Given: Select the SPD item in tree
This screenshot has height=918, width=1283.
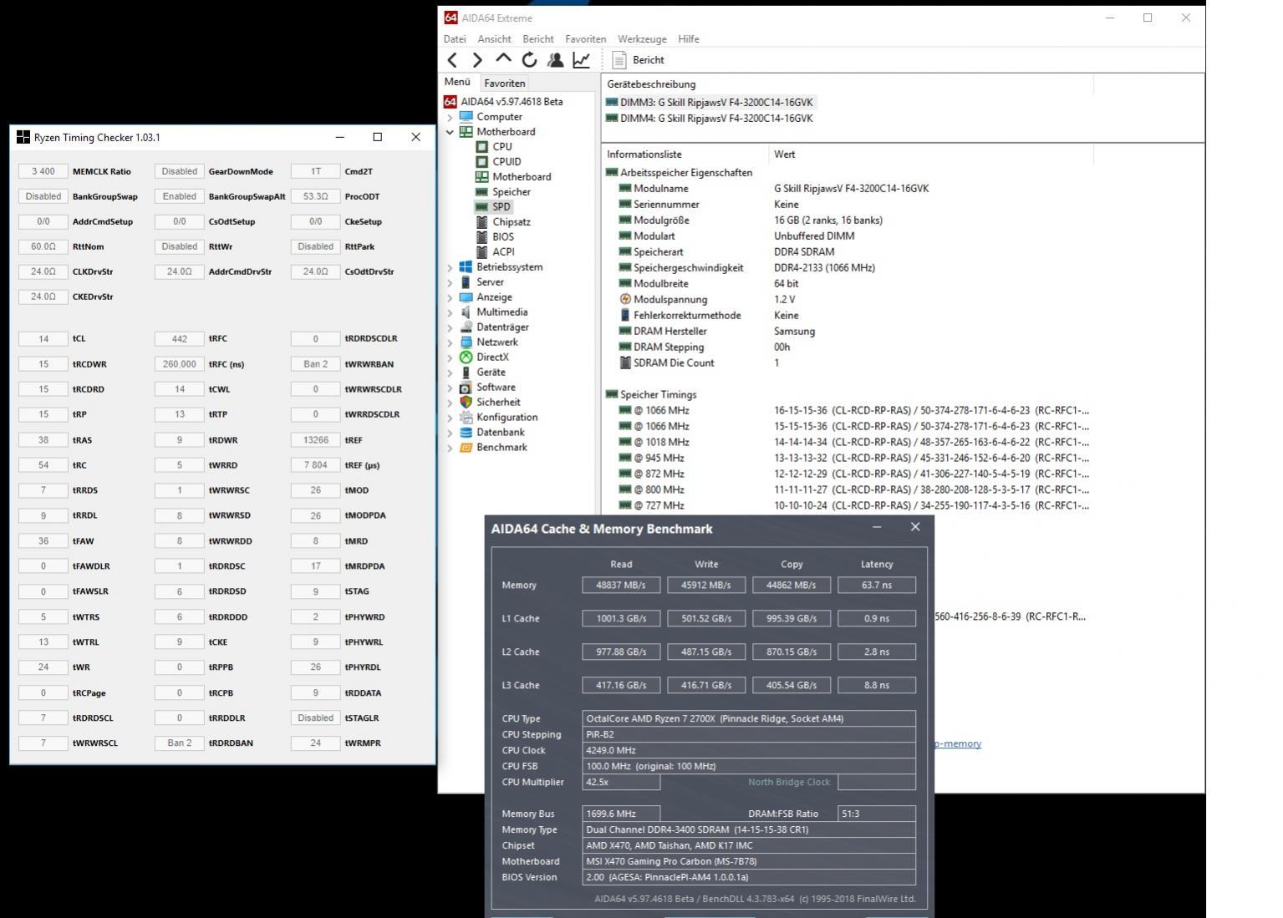Looking at the screenshot, I should tap(501, 207).
